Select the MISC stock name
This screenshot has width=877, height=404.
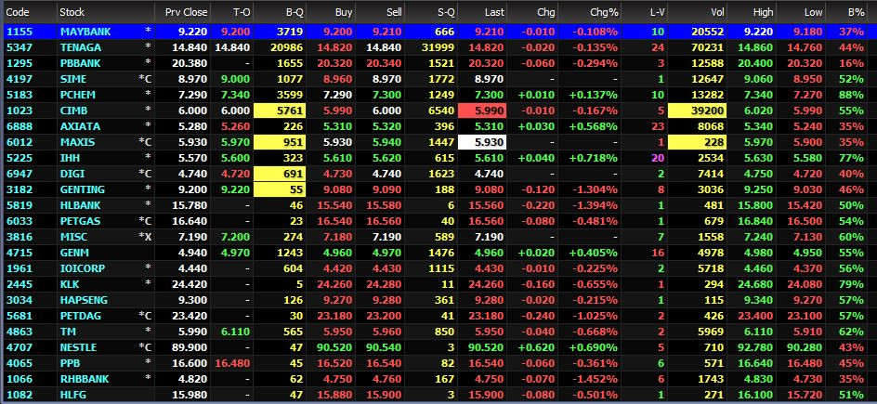pyautogui.click(x=73, y=237)
